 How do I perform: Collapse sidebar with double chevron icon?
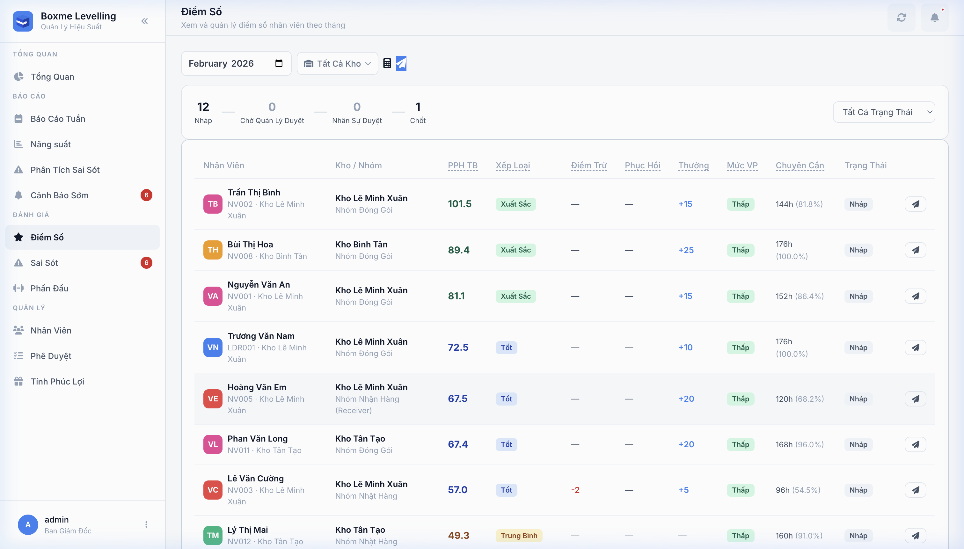pos(144,21)
